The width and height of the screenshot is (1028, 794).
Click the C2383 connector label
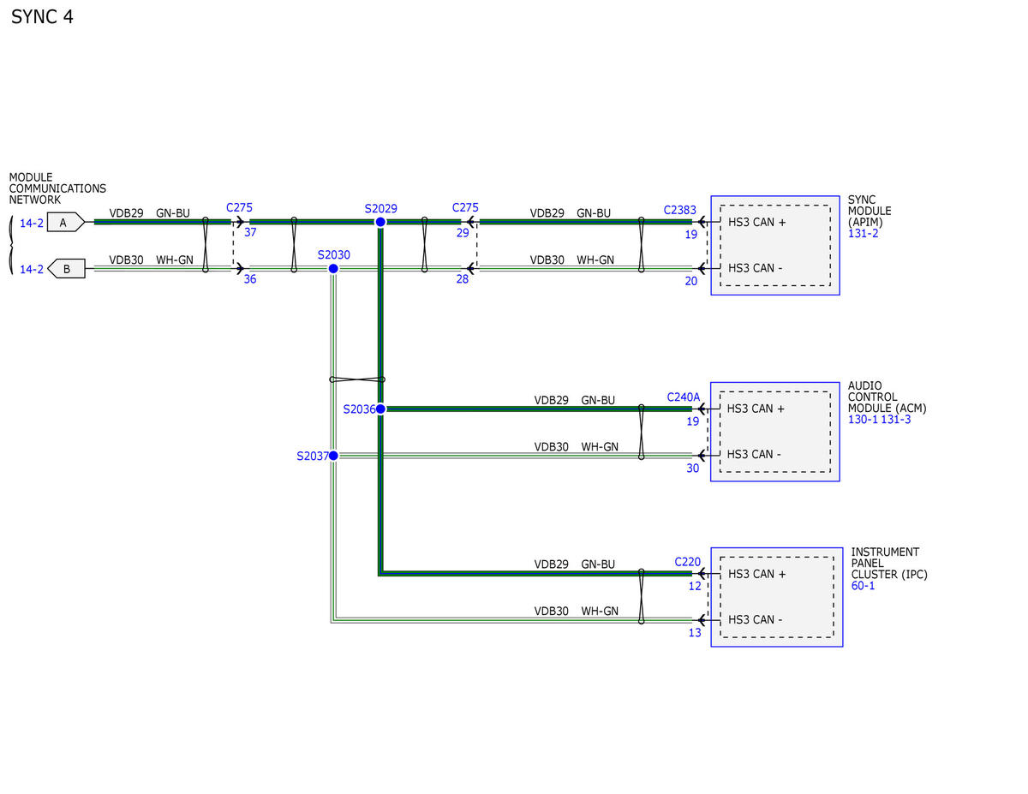point(679,209)
